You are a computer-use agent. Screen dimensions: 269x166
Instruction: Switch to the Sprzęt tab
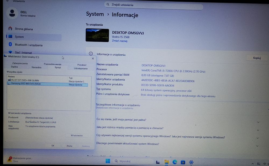58,68
